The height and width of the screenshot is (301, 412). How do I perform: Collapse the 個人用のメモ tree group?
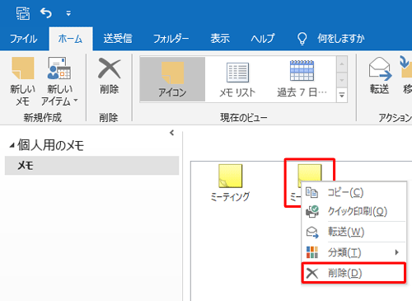[x=12, y=145]
